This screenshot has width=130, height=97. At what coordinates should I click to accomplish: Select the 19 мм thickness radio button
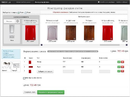point(25,13)
